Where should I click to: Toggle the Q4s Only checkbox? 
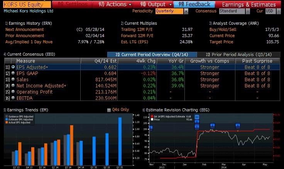tap(109, 110)
